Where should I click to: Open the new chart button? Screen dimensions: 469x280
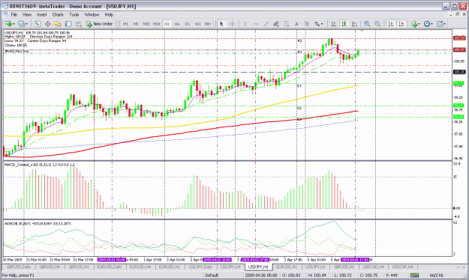click(x=8, y=24)
